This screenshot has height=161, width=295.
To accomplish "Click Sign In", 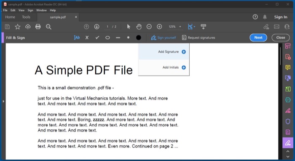I will [x=281, y=17].
